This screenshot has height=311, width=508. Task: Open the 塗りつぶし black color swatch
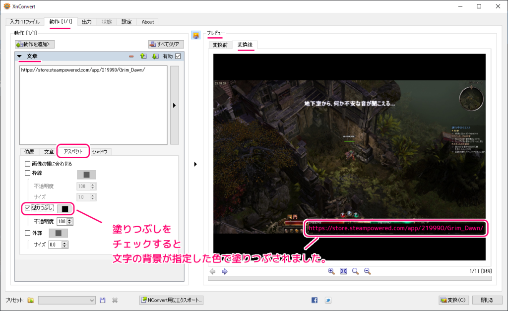click(x=65, y=209)
